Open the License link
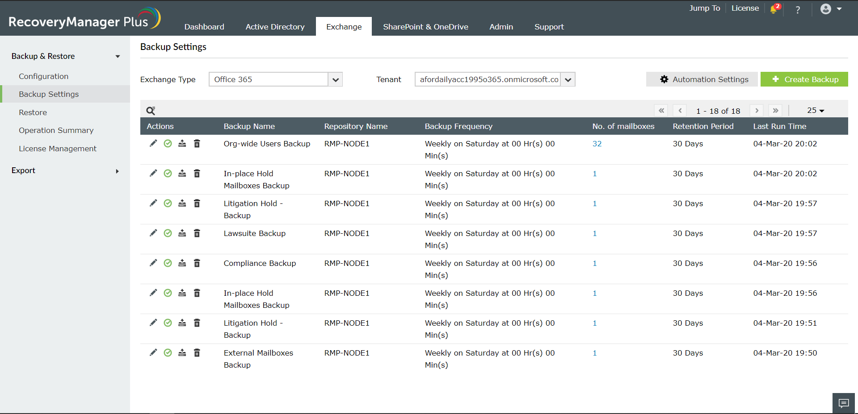The height and width of the screenshot is (414, 858). (745, 8)
